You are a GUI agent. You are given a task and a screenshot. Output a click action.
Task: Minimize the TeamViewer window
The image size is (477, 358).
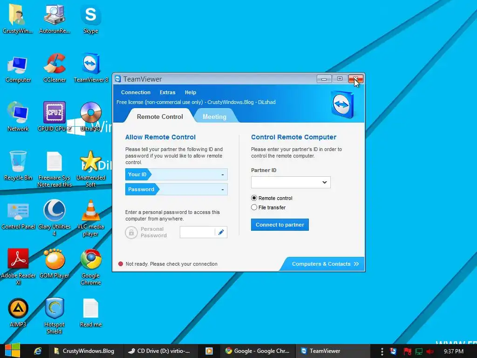point(324,79)
